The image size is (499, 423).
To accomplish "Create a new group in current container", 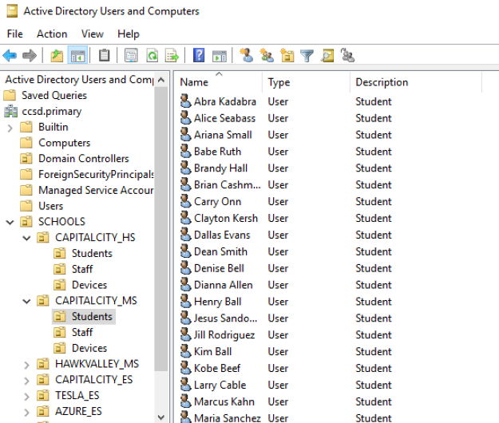I will pos(267,55).
